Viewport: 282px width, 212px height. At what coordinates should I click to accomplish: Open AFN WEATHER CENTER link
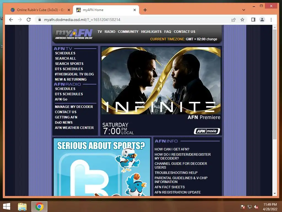pos(74,128)
